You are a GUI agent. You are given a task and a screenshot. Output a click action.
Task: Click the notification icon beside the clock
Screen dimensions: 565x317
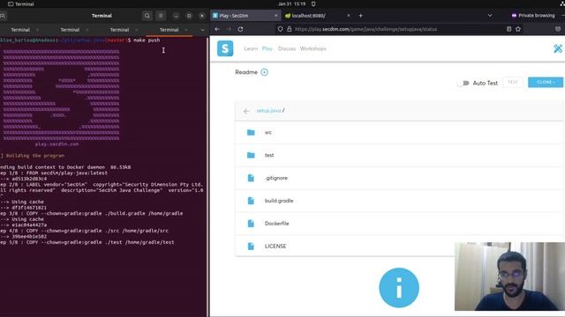pyautogui.click(x=313, y=4)
